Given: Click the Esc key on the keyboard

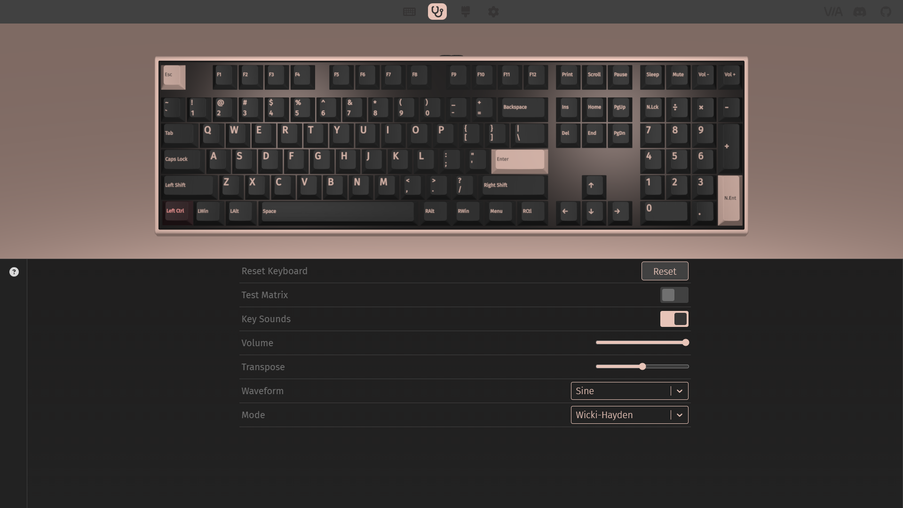Looking at the screenshot, I should pyautogui.click(x=173, y=76).
